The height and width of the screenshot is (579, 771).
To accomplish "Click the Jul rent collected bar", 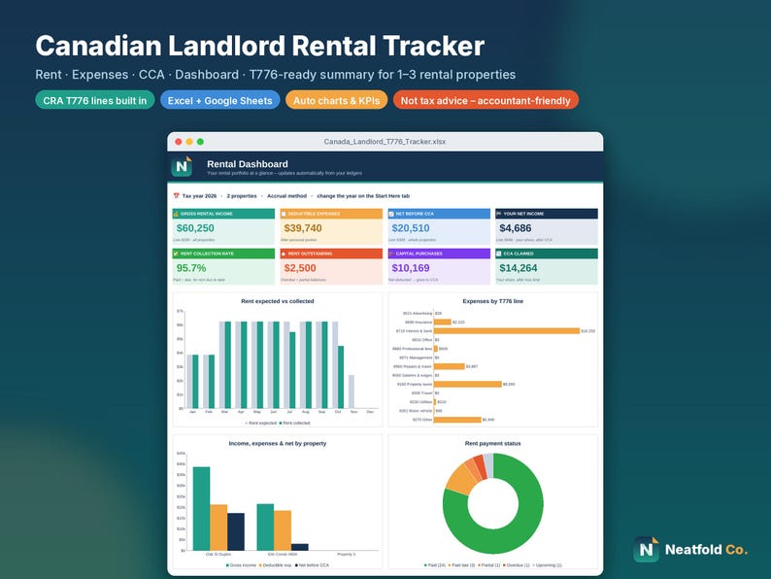I will (x=292, y=370).
